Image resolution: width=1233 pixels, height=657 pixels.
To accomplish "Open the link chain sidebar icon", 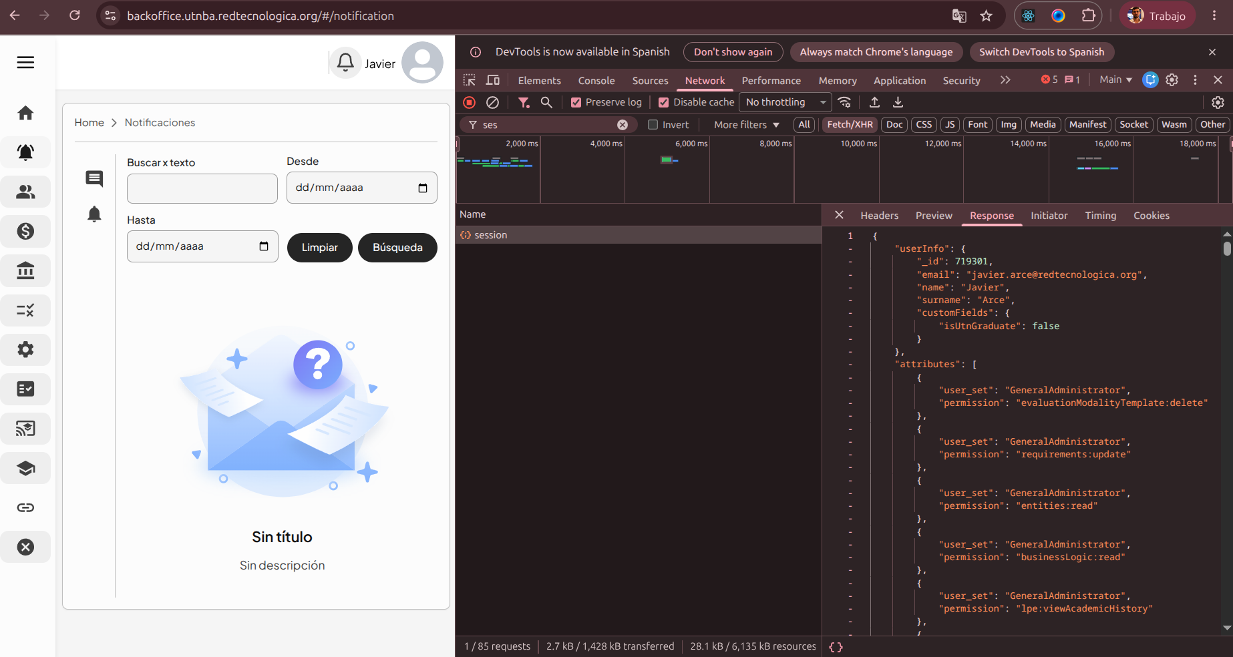I will click(x=25, y=507).
